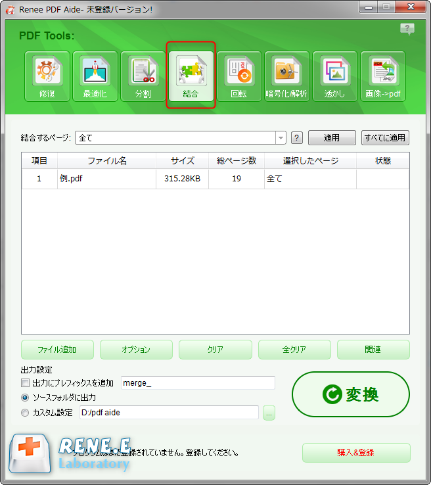Click the 状態 column header
Screen dimensions: 431x485
click(x=383, y=160)
